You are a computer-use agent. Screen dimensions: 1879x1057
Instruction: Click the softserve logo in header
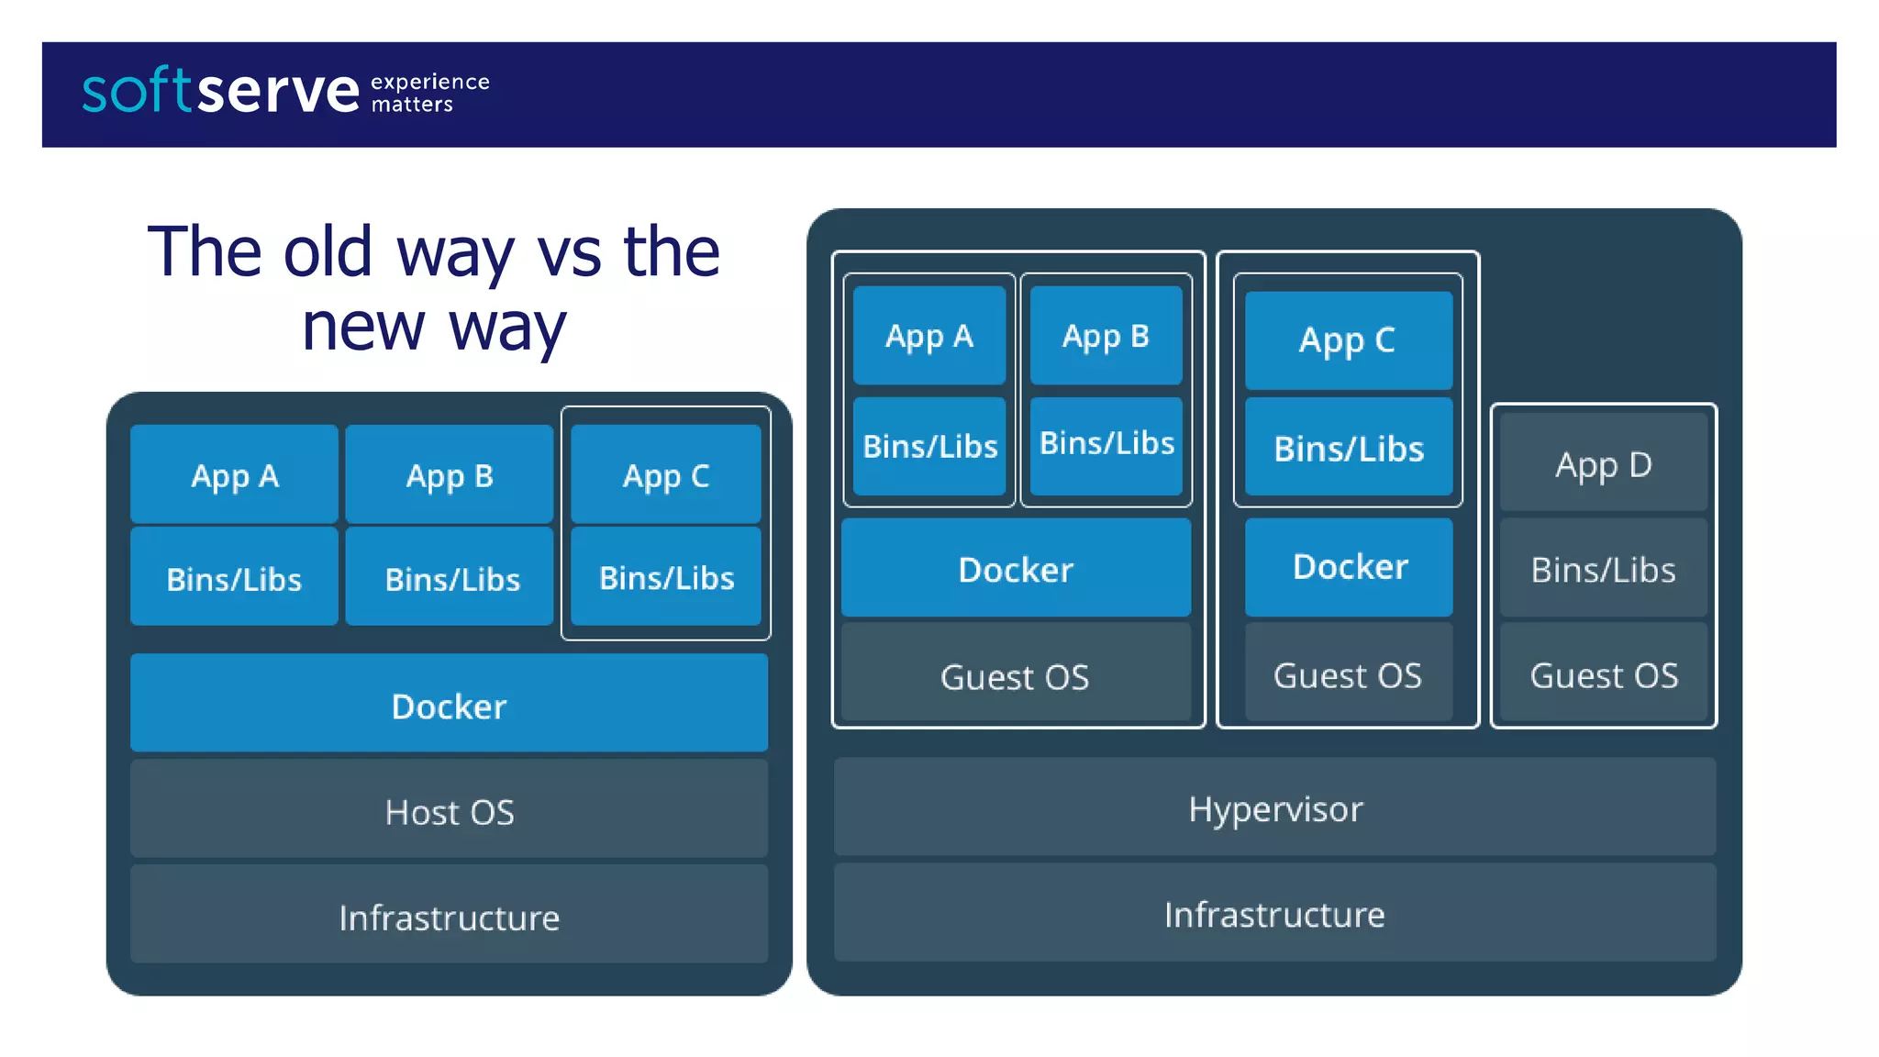220,91
